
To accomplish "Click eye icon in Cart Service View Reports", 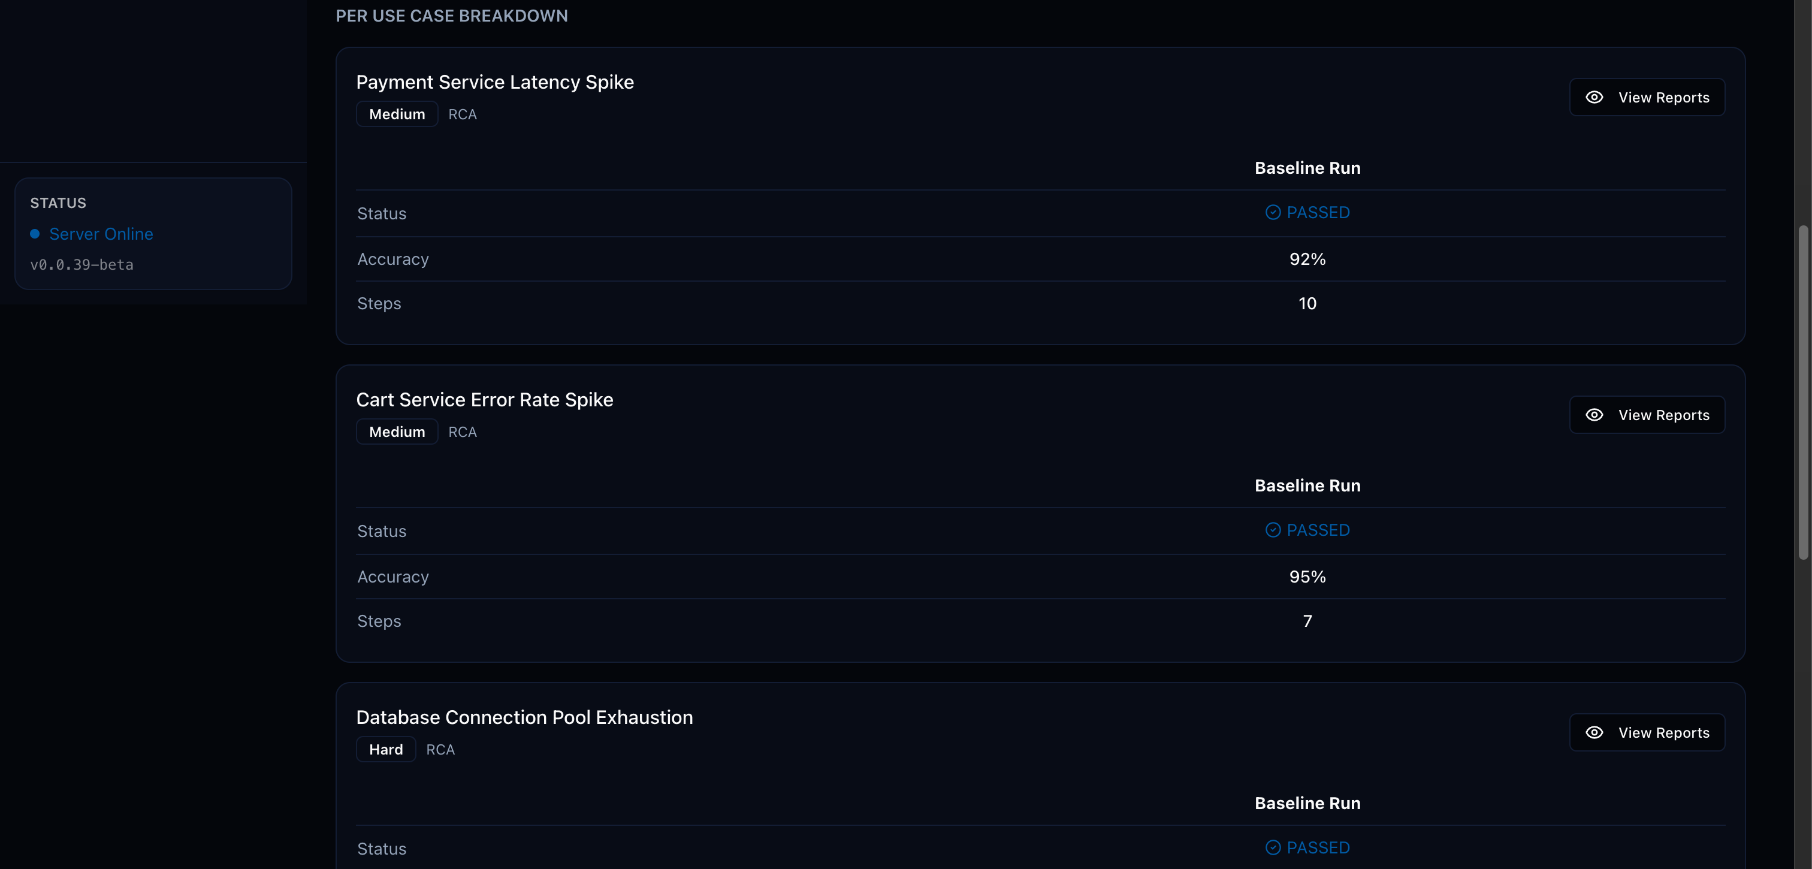I will pyautogui.click(x=1594, y=415).
